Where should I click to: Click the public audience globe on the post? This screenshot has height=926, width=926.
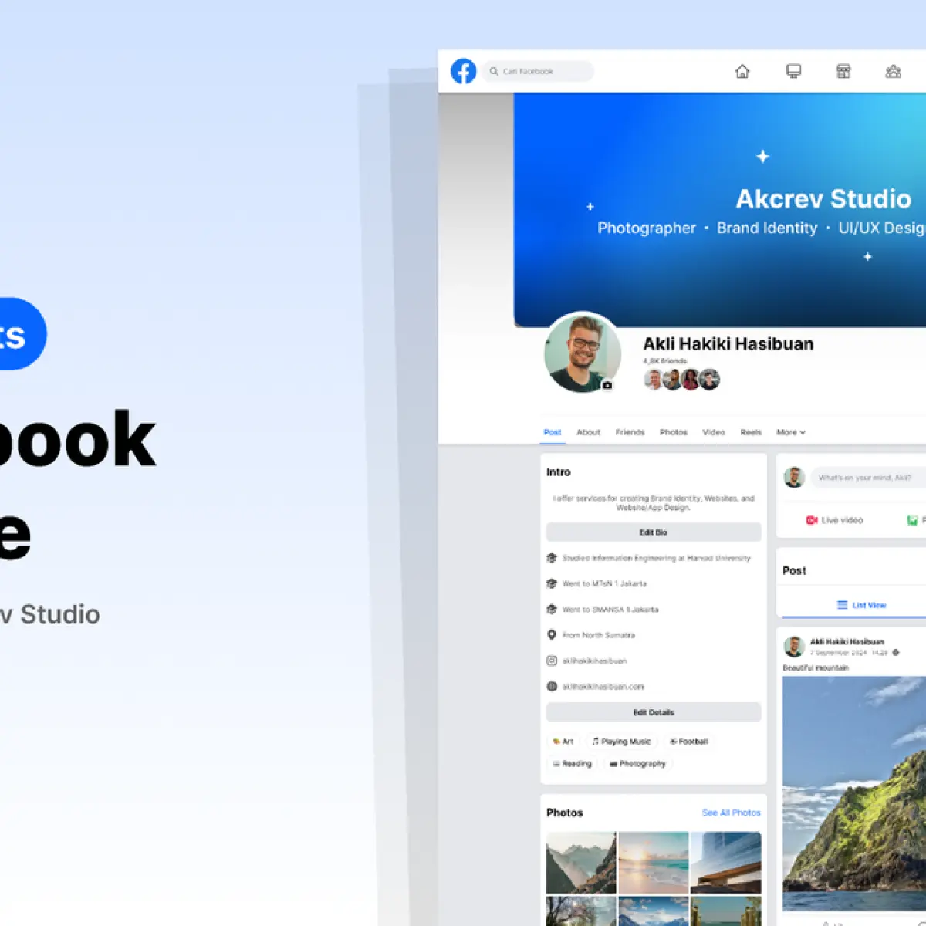click(896, 653)
